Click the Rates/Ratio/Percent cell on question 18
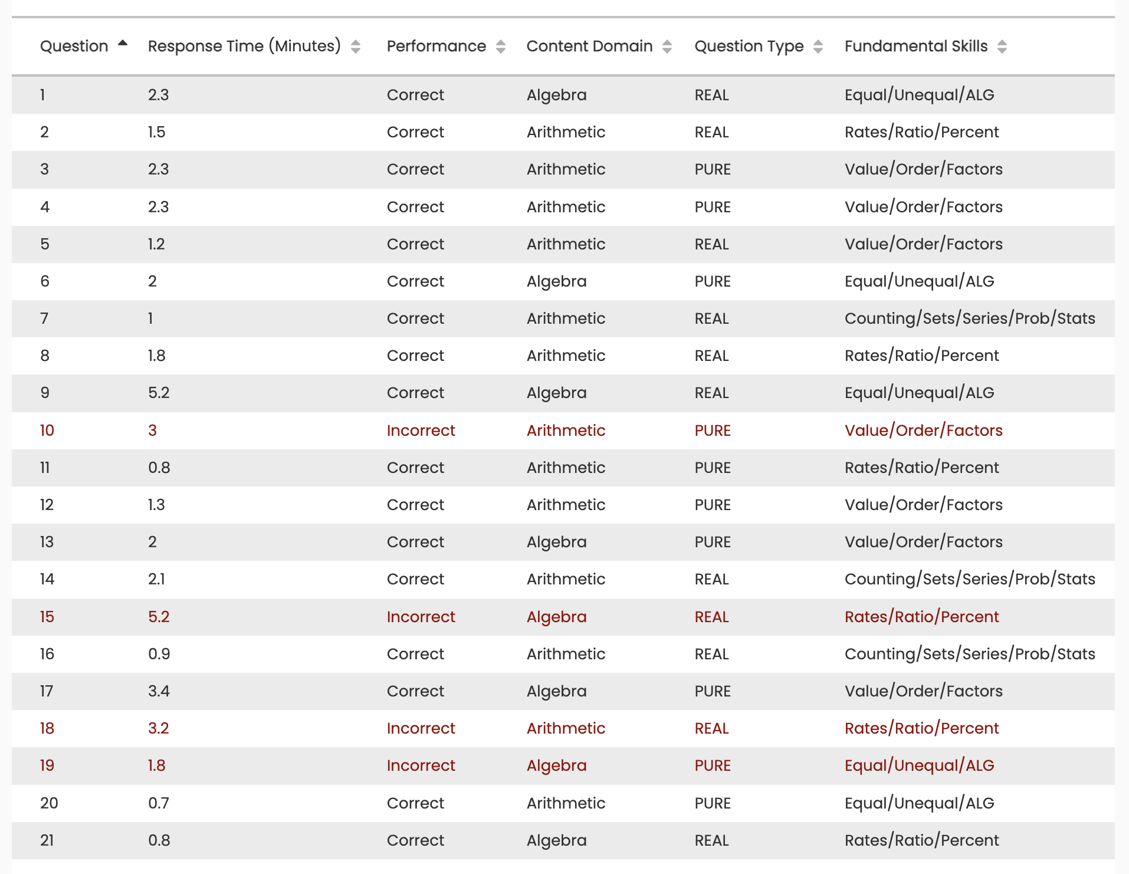This screenshot has height=874, width=1129. click(921, 728)
